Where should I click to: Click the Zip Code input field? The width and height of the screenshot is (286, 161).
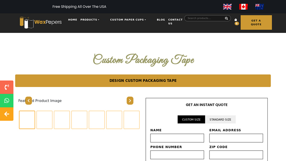click(236, 155)
